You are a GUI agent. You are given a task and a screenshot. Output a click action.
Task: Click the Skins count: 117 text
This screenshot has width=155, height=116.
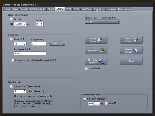click(110, 18)
